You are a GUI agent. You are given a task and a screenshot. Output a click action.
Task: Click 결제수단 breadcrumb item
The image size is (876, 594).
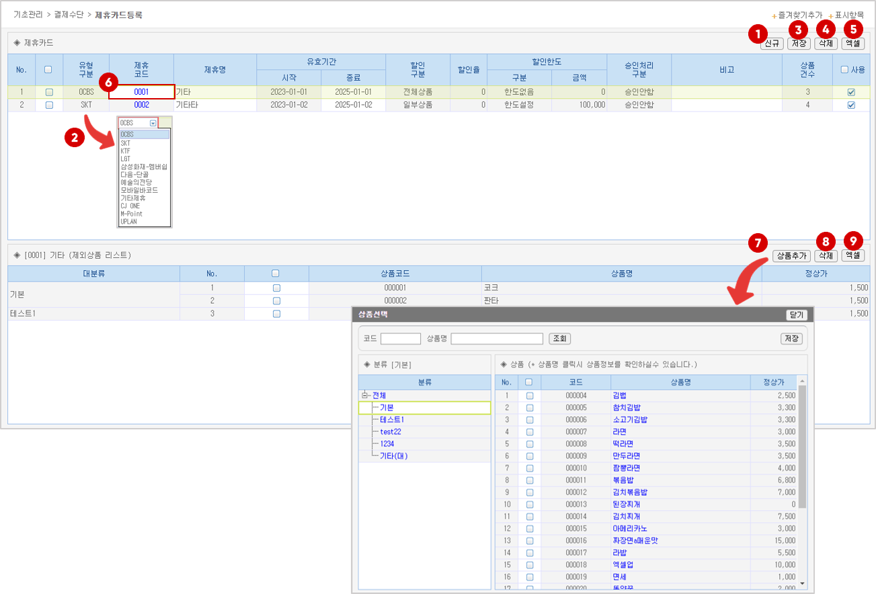pos(69,14)
